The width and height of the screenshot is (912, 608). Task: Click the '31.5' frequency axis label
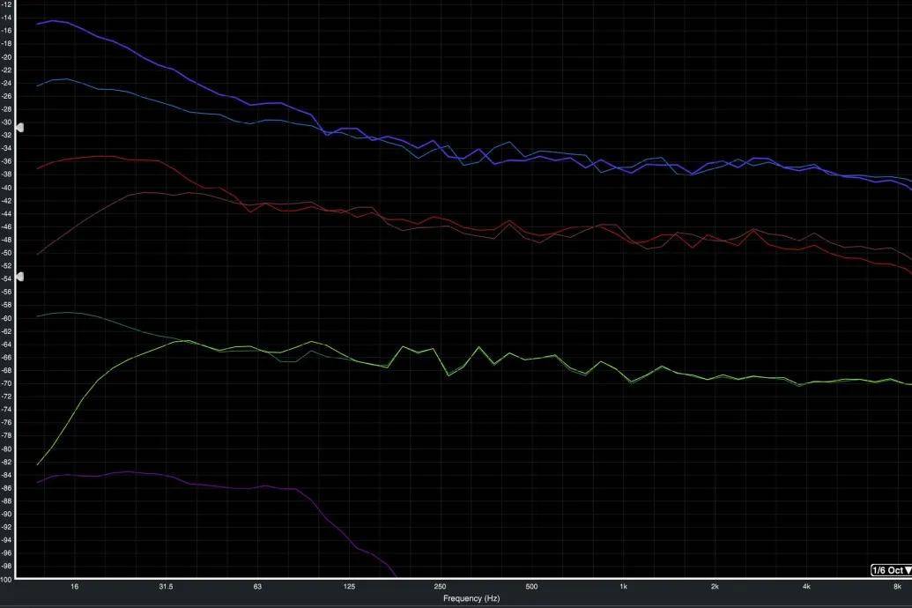click(166, 587)
